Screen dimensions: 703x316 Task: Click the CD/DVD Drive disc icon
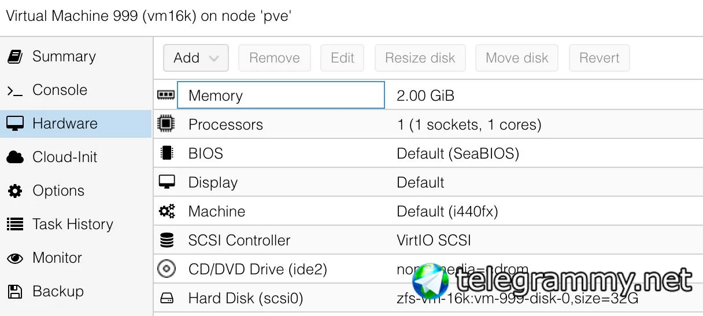(166, 269)
